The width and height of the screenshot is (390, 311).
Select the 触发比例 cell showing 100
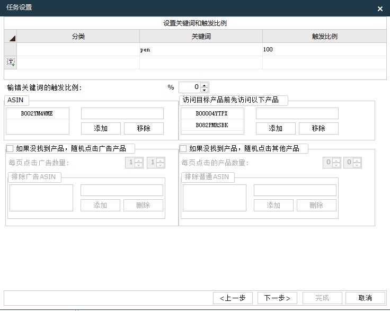[324, 49]
